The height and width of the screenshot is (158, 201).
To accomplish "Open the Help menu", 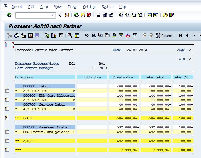I will tap(123, 7).
